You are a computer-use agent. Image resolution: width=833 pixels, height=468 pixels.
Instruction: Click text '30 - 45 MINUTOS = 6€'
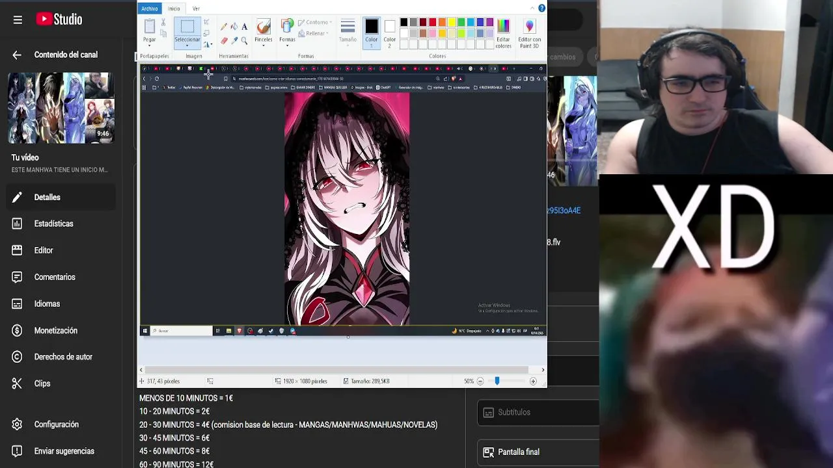(x=174, y=438)
